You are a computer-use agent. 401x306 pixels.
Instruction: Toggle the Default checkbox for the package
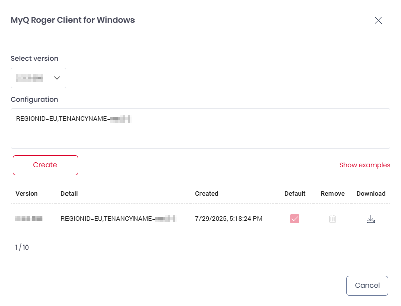pyautogui.click(x=295, y=219)
